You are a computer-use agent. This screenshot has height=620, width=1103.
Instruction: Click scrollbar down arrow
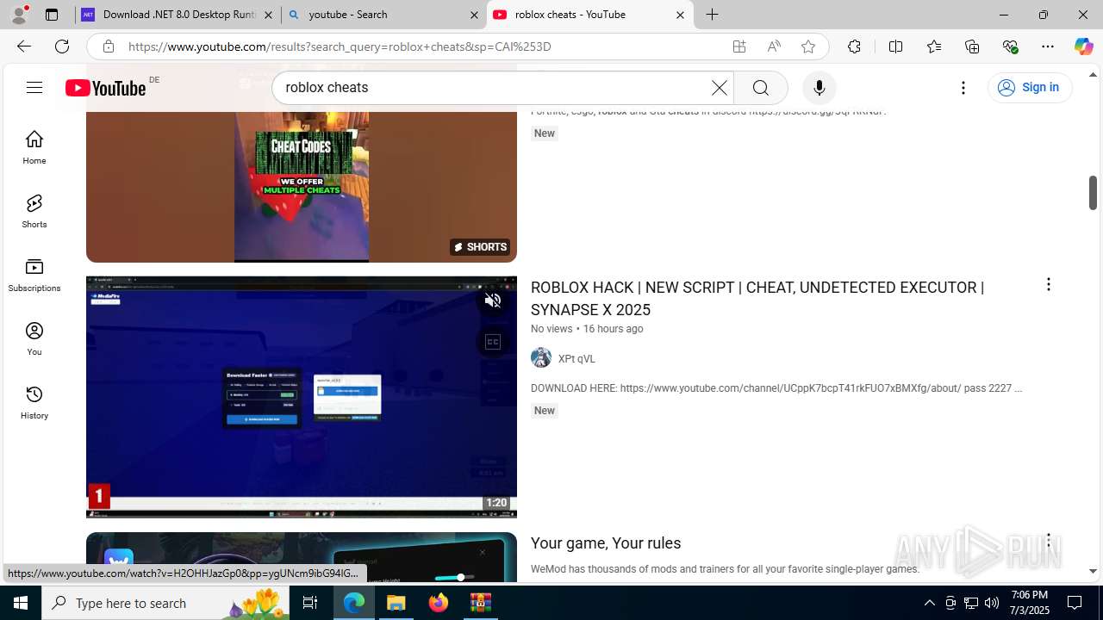tap(1093, 571)
